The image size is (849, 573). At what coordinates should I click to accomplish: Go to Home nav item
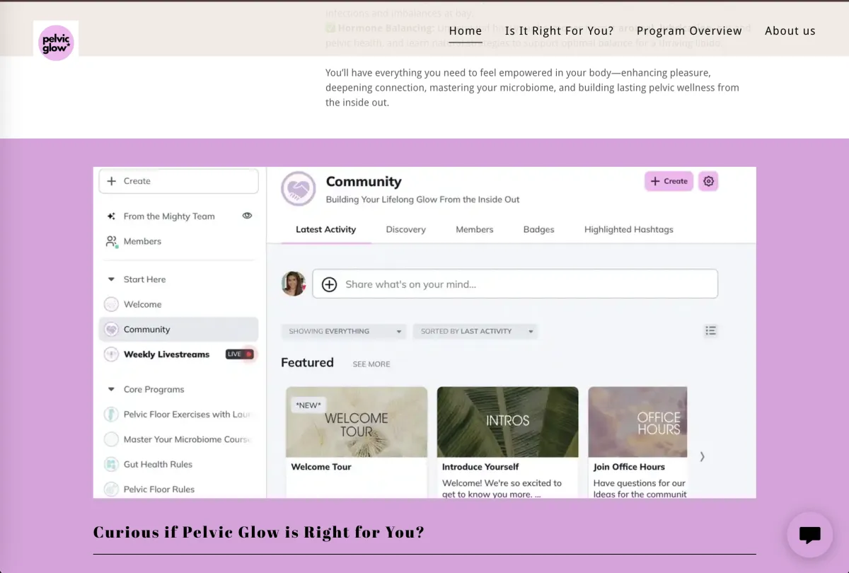click(466, 30)
